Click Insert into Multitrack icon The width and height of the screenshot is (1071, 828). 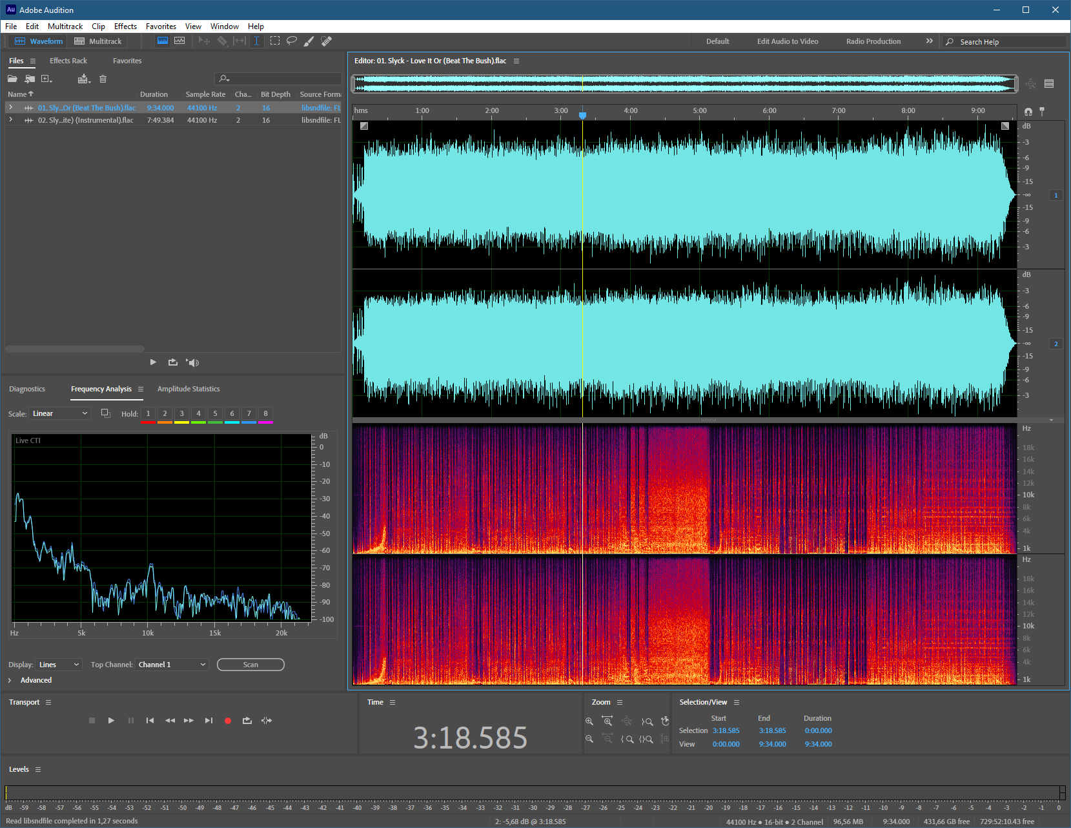point(84,79)
